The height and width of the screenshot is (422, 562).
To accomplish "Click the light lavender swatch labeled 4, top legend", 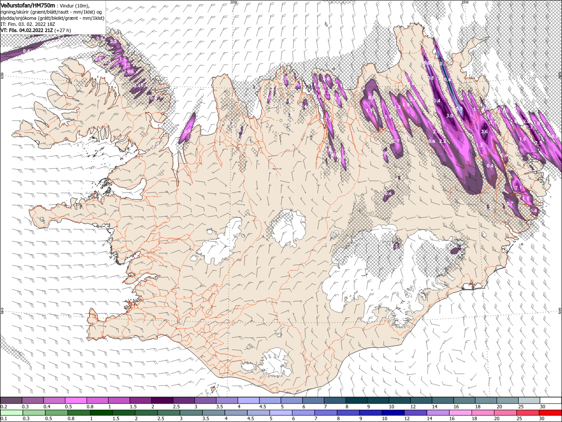I will coord(248,400).
